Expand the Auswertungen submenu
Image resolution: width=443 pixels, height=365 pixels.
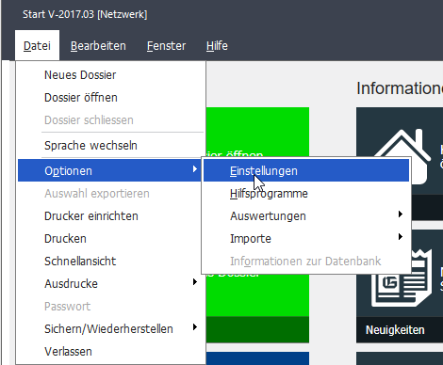point(306,216)
